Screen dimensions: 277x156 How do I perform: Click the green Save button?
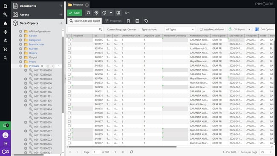point(75,13)
